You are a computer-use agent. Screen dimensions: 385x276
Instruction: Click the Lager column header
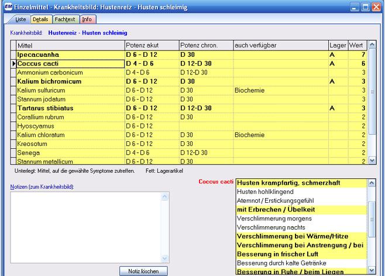[338, 45]
